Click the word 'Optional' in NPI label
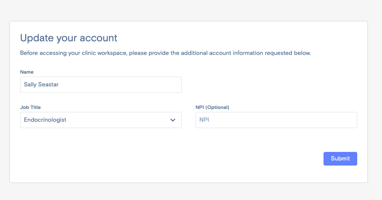The height and width of the screenshot is (200, 382). coord(217,107)
